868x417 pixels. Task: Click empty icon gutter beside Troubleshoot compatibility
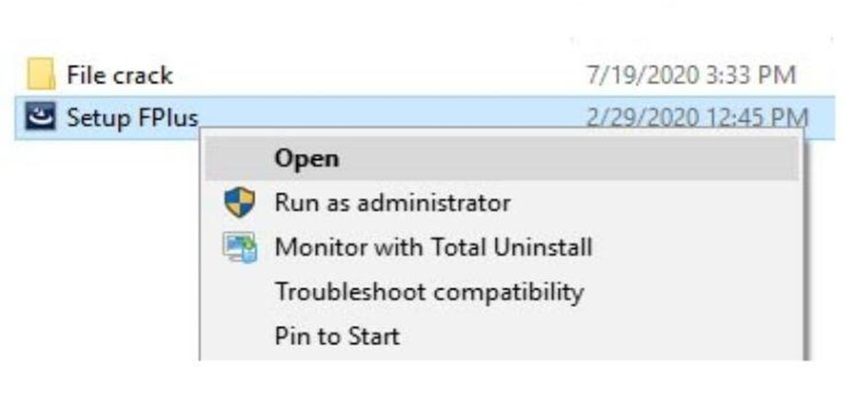[x=240, y=292]
